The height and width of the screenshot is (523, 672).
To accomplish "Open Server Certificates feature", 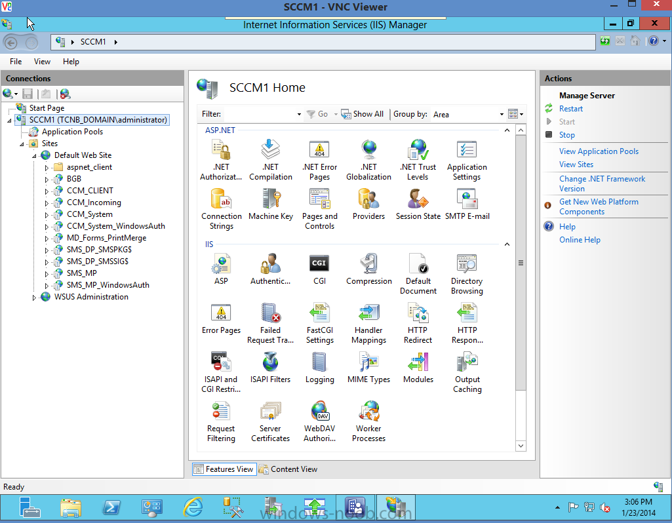I will [270, 422].
